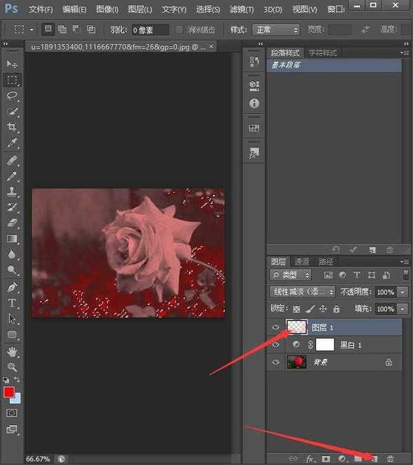
Task: Select the Crop tool
Action: [x=12, y=127]
